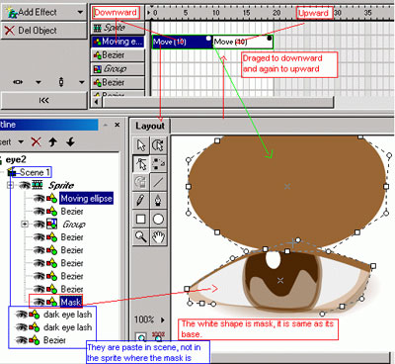Click the timeline scrollbar left arrow
Viewport: 395px width, 364px height.
click(96, 102)
